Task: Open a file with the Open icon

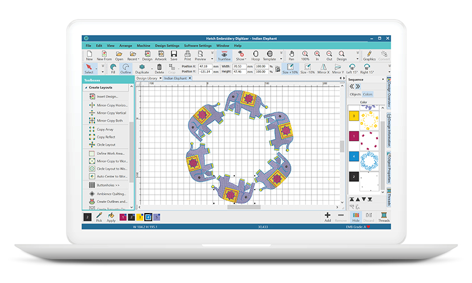Action: 119,55
